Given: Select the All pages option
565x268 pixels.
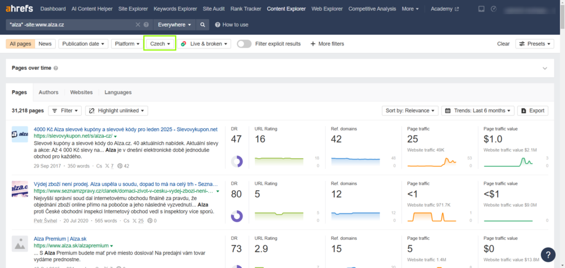Looking at the screenshot, I should (x=20, y=44).
